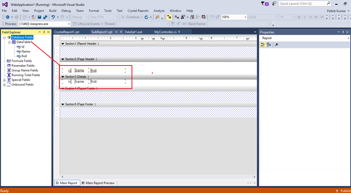Viewport: 351px width, 193px height.
Task: Pin the SubReport1.rpt document tab
Action: click(x=116, y=32)
